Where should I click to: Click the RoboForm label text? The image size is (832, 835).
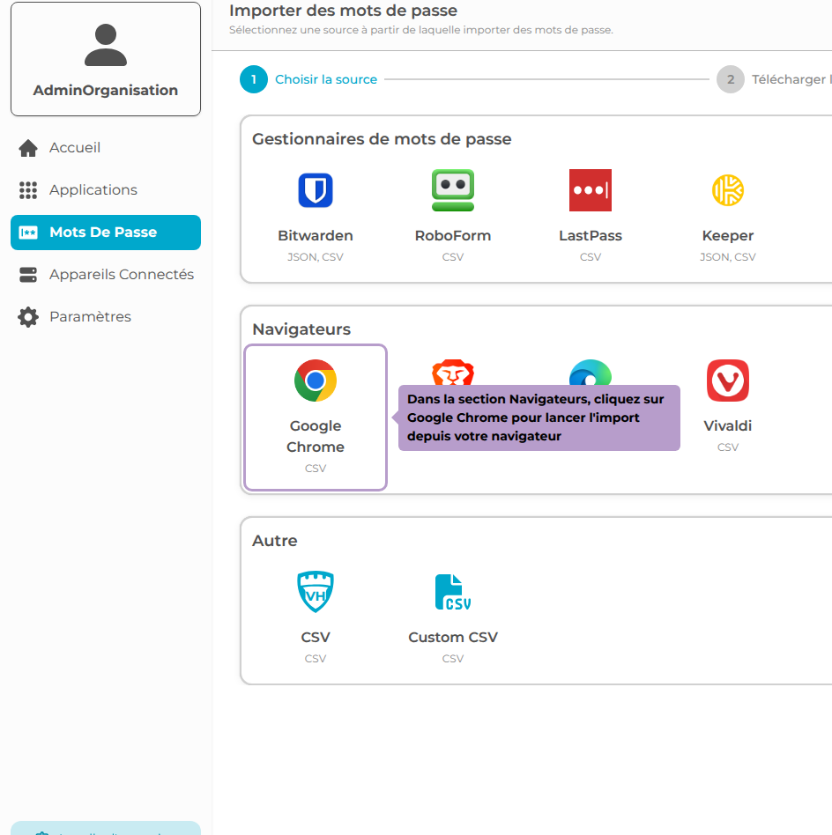[452, 235]
